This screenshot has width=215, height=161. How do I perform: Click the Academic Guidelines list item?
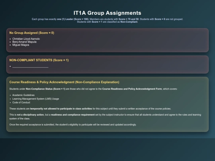coord(23,95)
